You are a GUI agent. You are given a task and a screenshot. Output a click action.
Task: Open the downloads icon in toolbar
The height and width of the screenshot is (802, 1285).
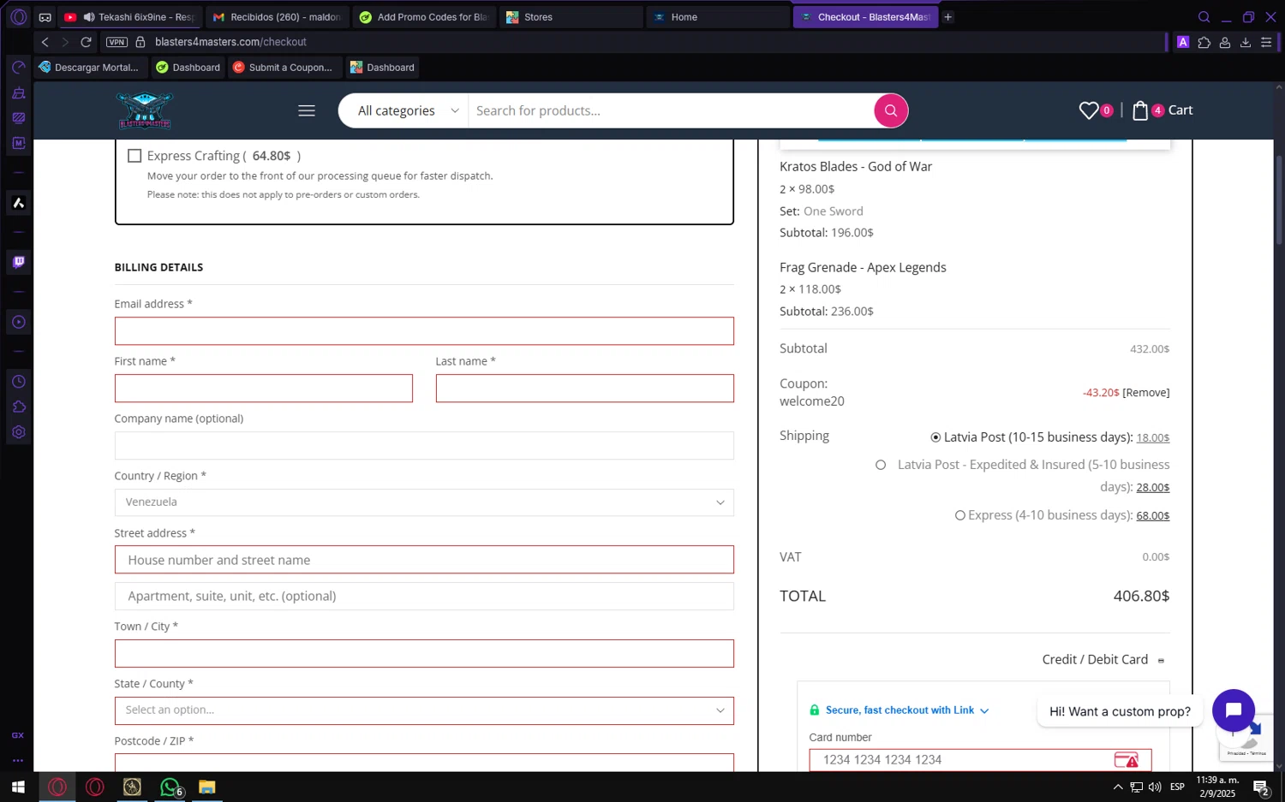pyautogui.click(x=1246, y=42)
